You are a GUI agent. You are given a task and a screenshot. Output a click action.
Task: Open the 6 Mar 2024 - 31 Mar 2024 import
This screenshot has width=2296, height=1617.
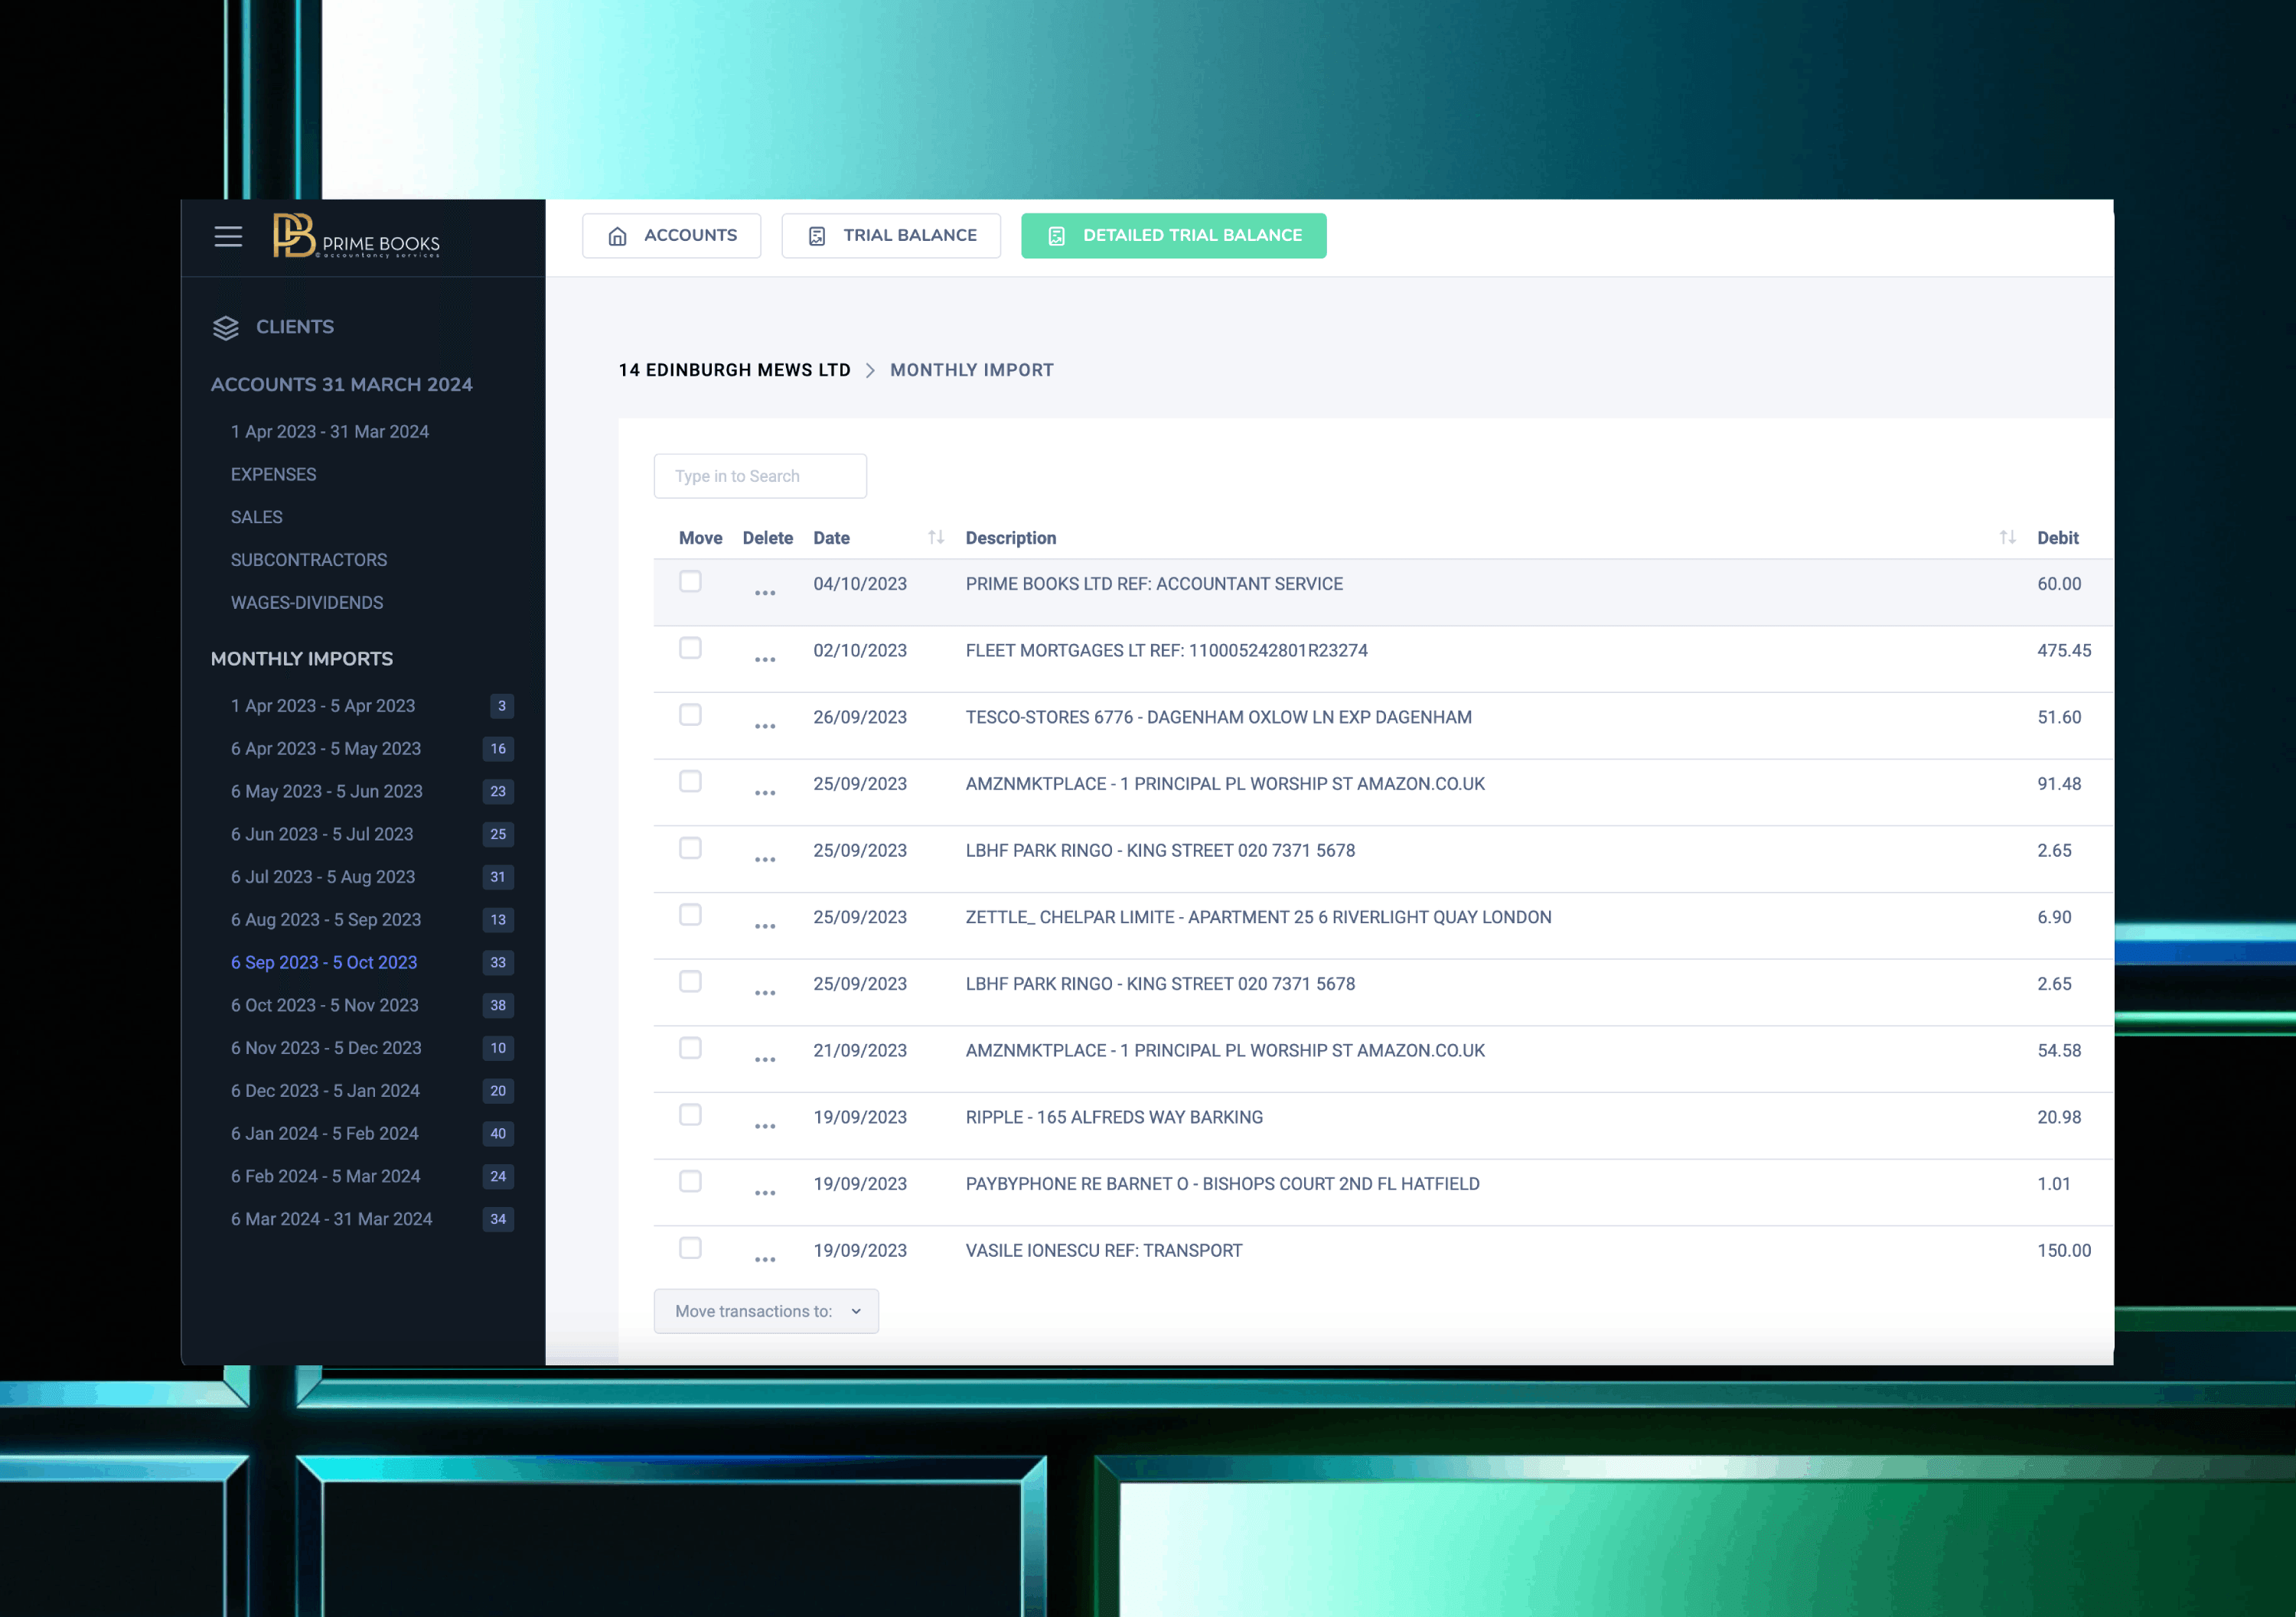point(332,1219)
